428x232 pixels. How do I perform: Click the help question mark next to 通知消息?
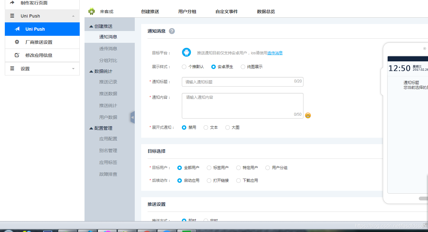point(172,31)
